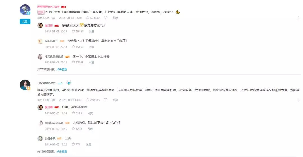This screenshot has width=303, height=157.
Task: Like the reply with 3115 likes
Action: pos(73,113)
